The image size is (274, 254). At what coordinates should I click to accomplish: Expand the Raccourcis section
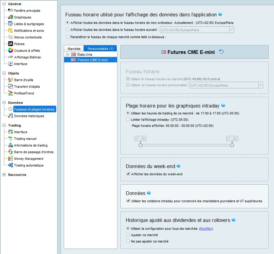[x=4, y=175]
